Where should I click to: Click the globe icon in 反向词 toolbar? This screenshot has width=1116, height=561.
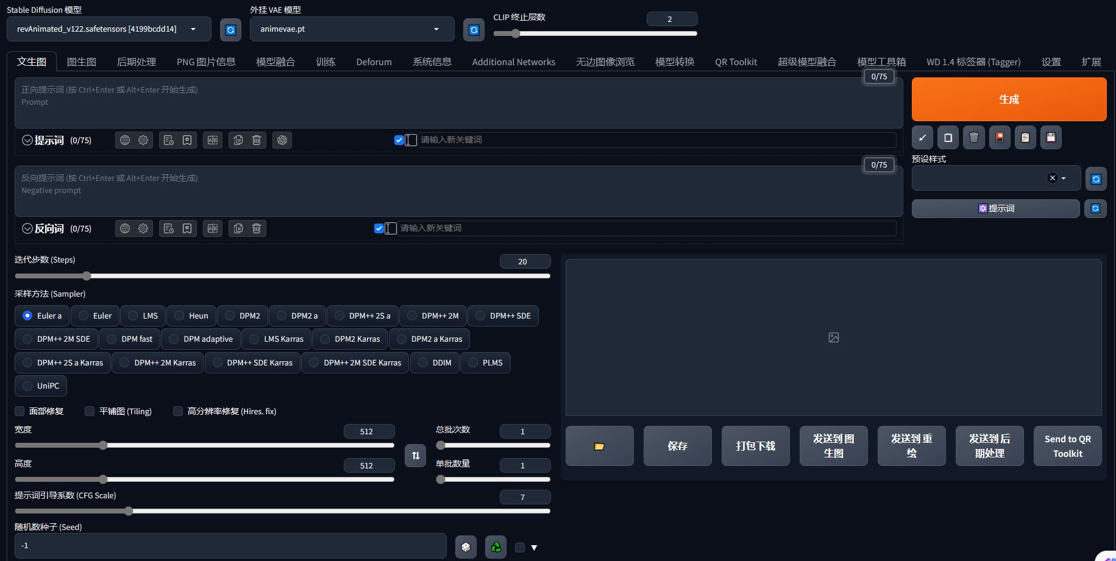coord(125,228)
